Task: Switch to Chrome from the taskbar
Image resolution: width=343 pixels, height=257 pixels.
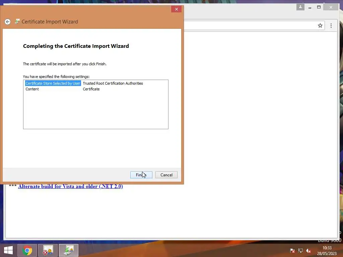Action: [x=27, y=250]
